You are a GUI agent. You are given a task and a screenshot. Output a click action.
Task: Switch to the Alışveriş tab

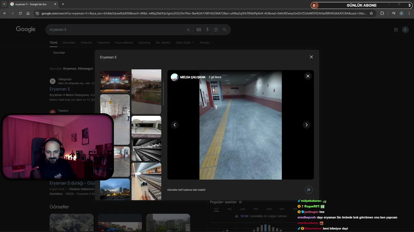pos(145,43)
